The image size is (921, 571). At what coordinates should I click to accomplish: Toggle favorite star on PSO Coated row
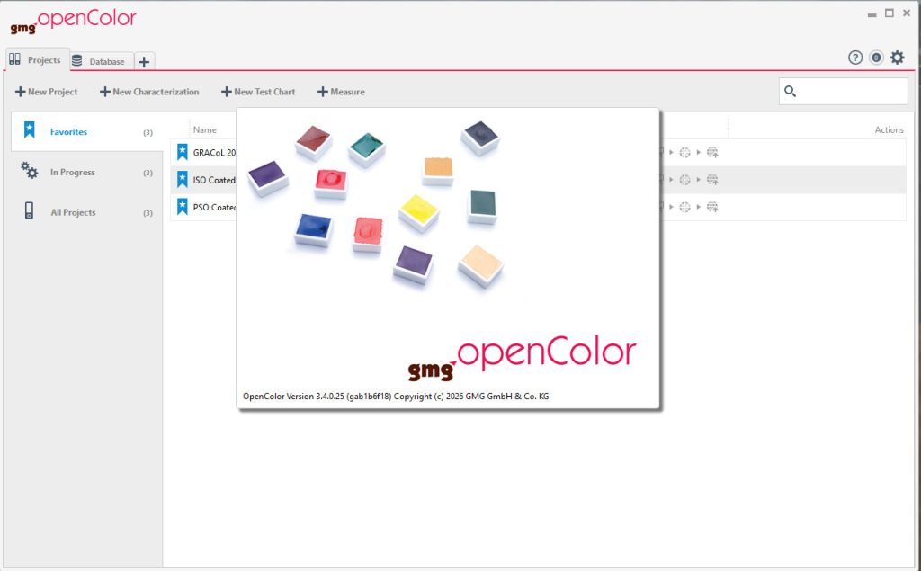pyautogui.click(x=182, y=206)
